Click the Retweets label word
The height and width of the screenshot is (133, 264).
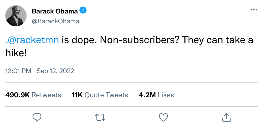pyautogui.click(x=46, y=95)
